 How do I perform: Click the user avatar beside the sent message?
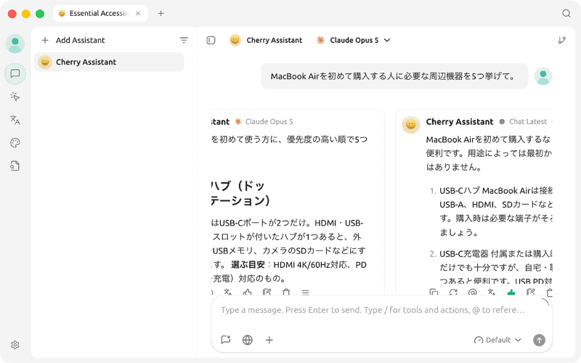coord(543,76)
